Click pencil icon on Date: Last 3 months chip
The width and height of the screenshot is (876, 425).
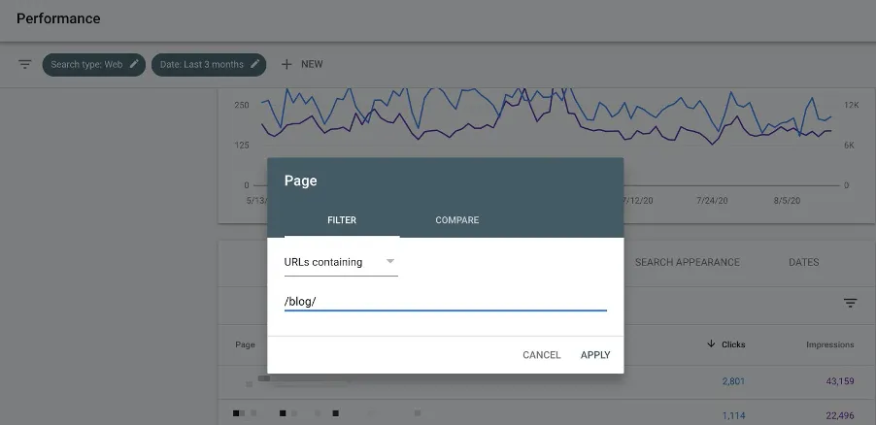255,65
